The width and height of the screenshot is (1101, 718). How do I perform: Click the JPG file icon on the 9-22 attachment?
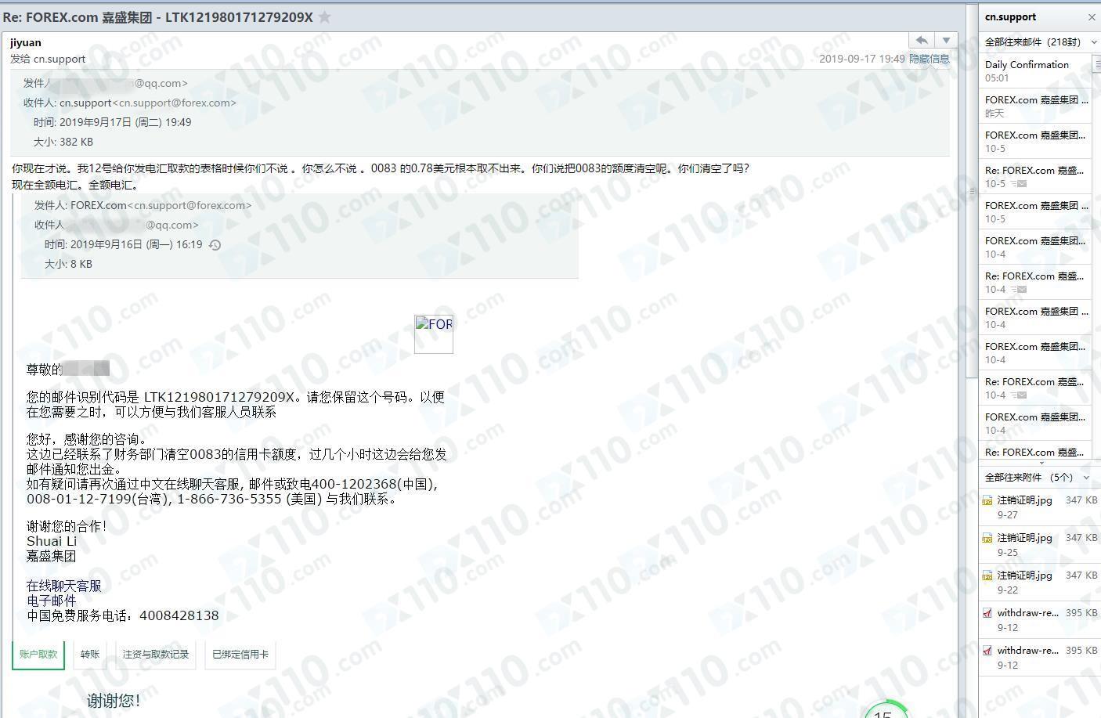(987, 575)
